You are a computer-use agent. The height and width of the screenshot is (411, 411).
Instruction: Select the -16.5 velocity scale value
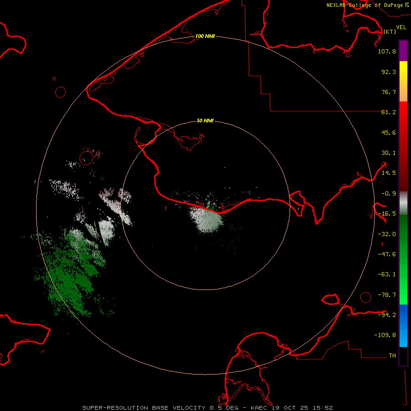coord(387,214)
